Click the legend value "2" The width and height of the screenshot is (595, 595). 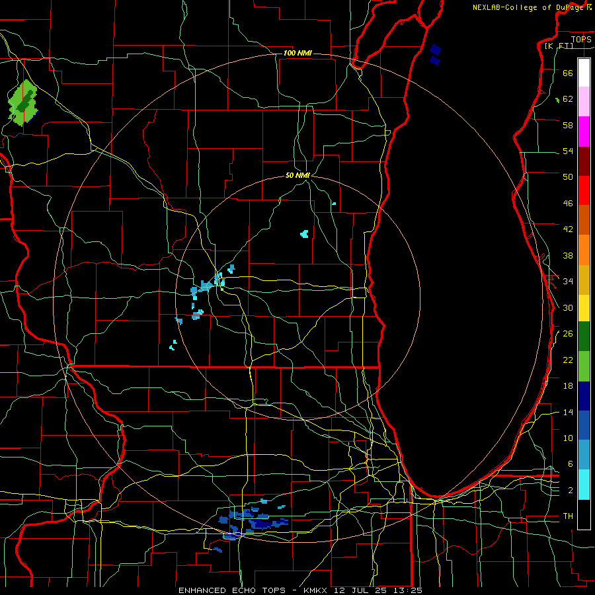(571, 491)
